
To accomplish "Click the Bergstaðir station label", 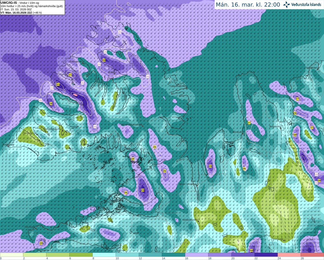I will click(275, 126).
